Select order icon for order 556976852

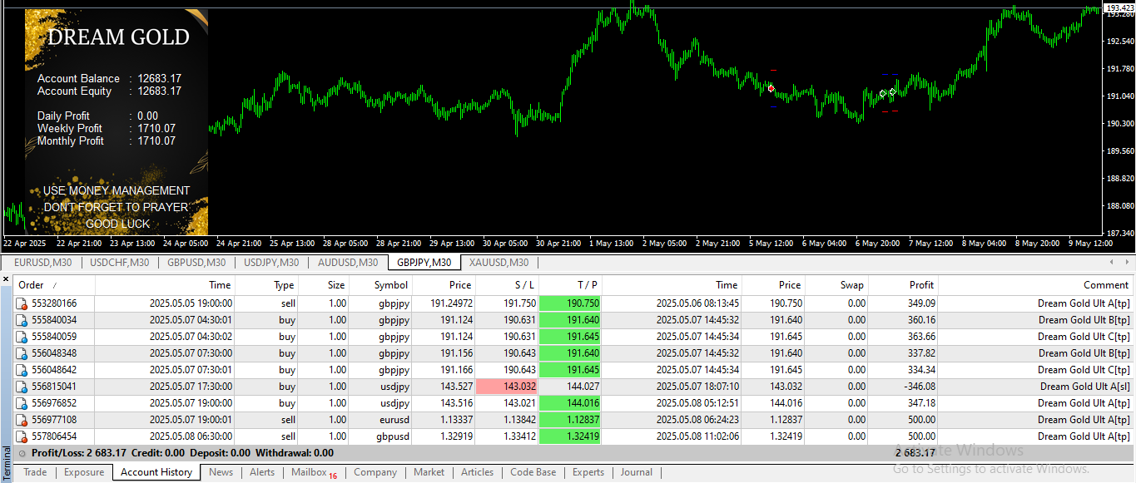[x=22, y=403]
